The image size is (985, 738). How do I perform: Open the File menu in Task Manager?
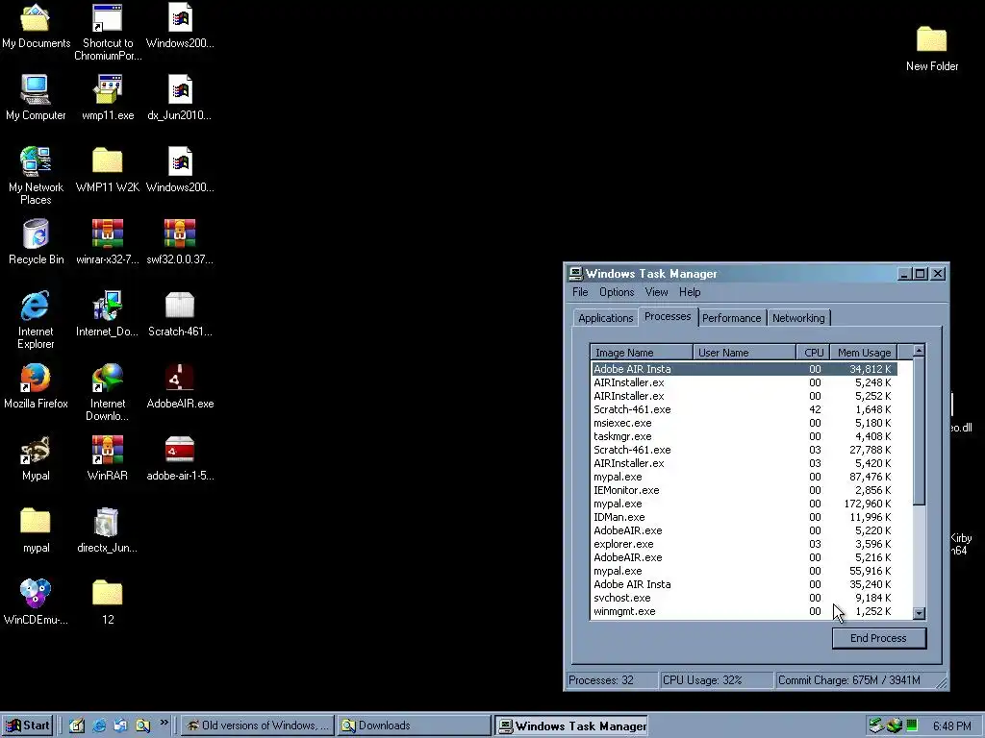pyautogui.click(x=580, y=292)
